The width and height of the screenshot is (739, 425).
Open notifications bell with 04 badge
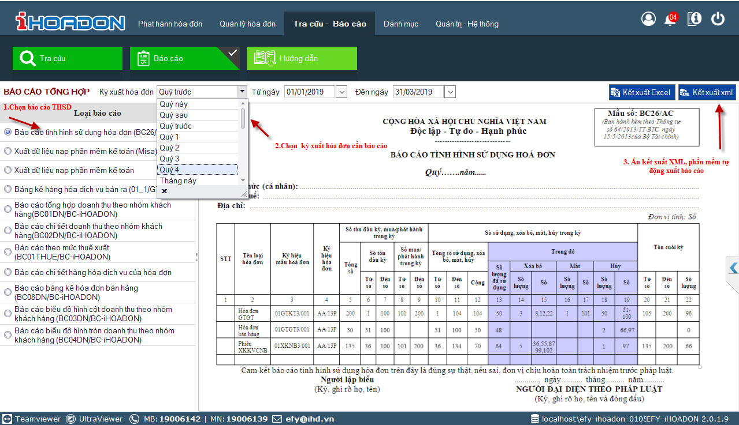click(671, 19)
